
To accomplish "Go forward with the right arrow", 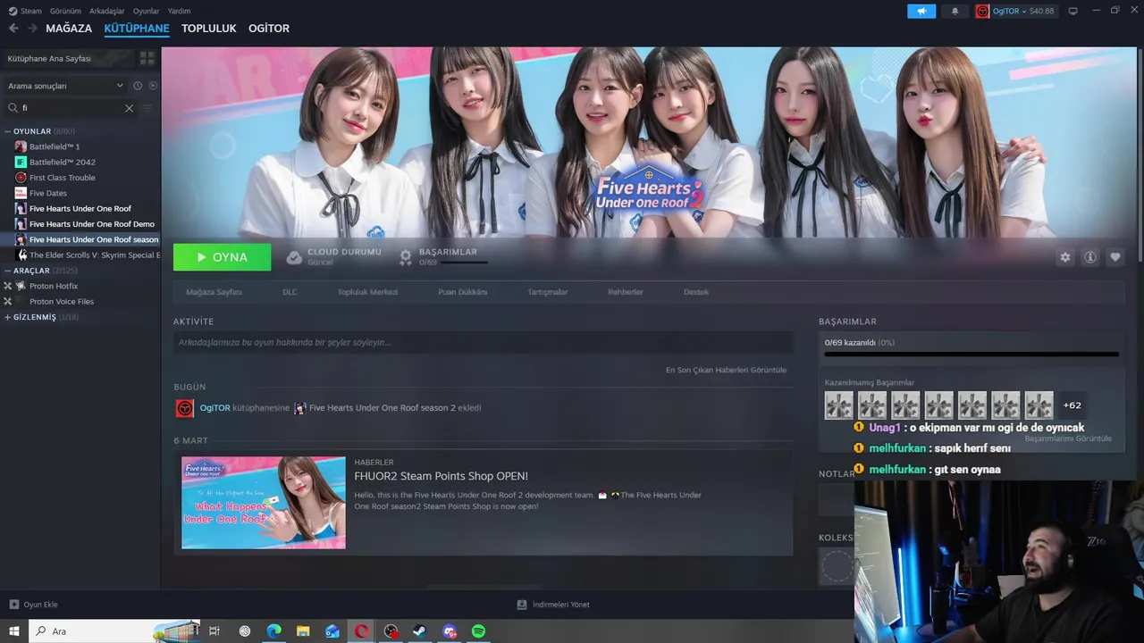I will click(32, 29).
